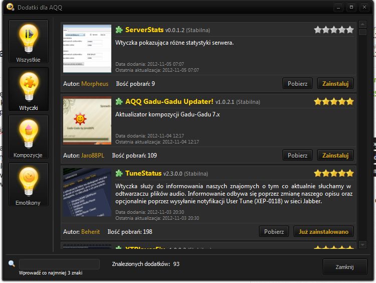The height and width of the screenshot is (283, 376).
Task: Close the dialog with Zamknij button
Action: click(345, 266)
